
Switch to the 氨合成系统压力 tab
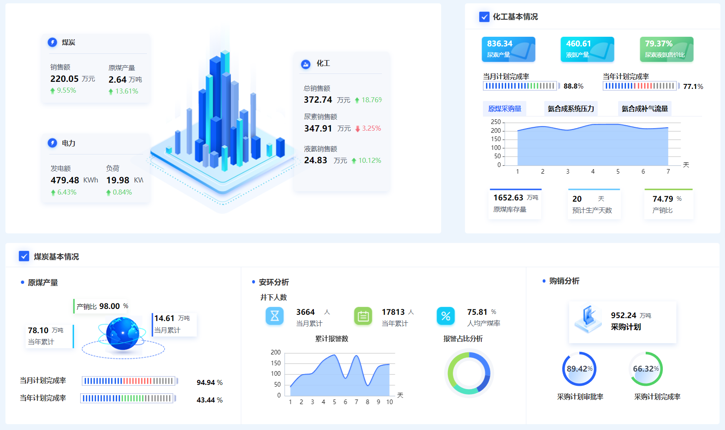tap(570, 108)
